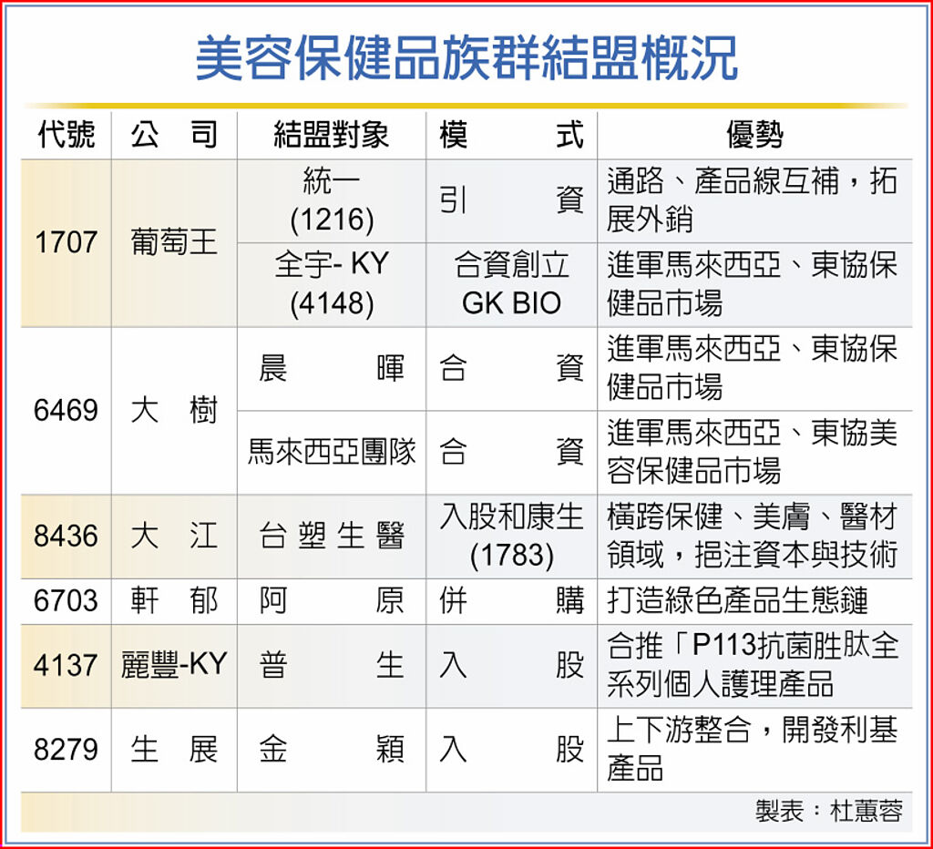The width and height of the screenshot is (933, 849).
Task: Click the 入股和康生 (1783) cell
Action: pyautogui.click(x=511, y=537)
